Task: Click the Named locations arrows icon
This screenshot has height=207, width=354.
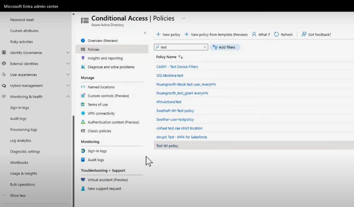Action: [x=83, y=87]
